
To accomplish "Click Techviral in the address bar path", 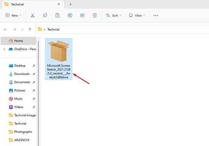I will tap(53, 29).
